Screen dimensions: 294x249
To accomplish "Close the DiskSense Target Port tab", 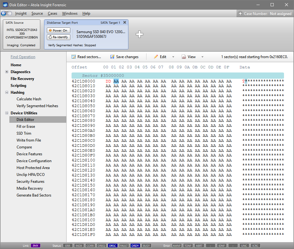I will (x=125, y=22).
